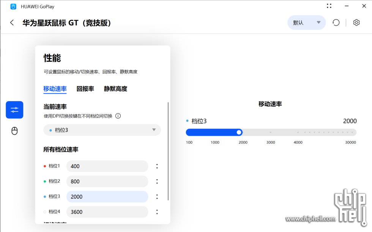This screenshot has height=232, width=372.
Task: Click the 档位1 speed field showing 400
Action: tap(107, 166)
